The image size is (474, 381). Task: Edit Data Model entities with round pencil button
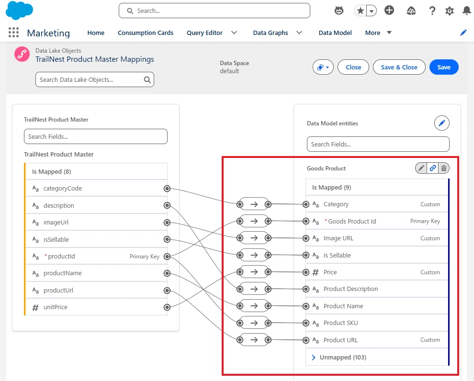pyautogui.click(x=441, y=123)
